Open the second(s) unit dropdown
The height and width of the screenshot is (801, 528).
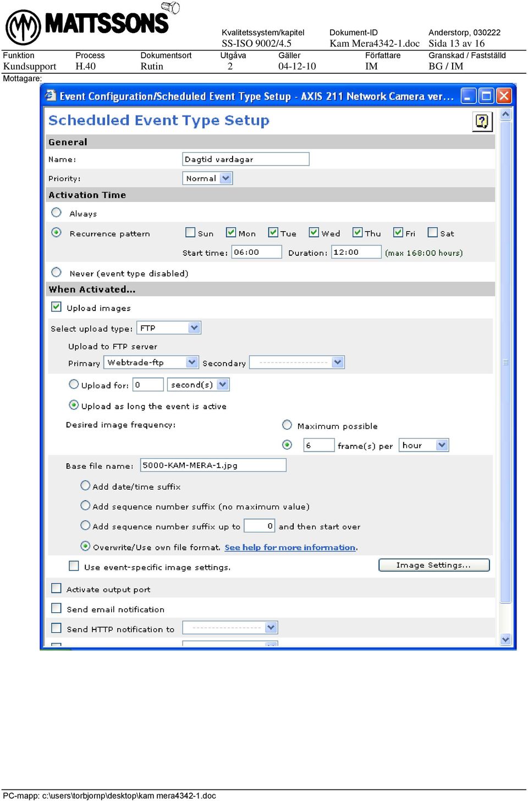[x=198, y=385]
